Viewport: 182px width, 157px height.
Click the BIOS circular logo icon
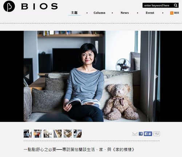tap(9, 6)
